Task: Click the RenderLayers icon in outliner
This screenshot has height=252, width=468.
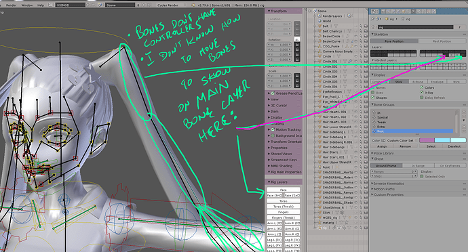Action: click(320, 16)
